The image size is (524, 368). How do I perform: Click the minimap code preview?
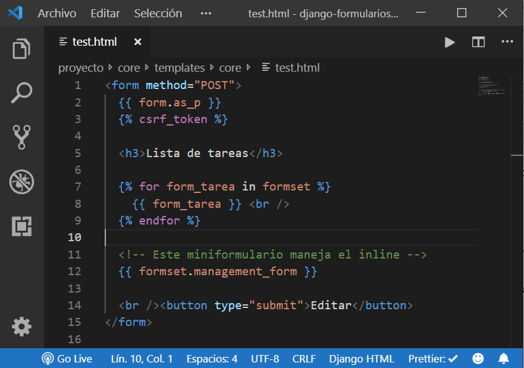[492, 86]
